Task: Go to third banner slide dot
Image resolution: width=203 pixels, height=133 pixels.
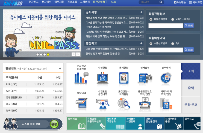Action: pos(45,54)
